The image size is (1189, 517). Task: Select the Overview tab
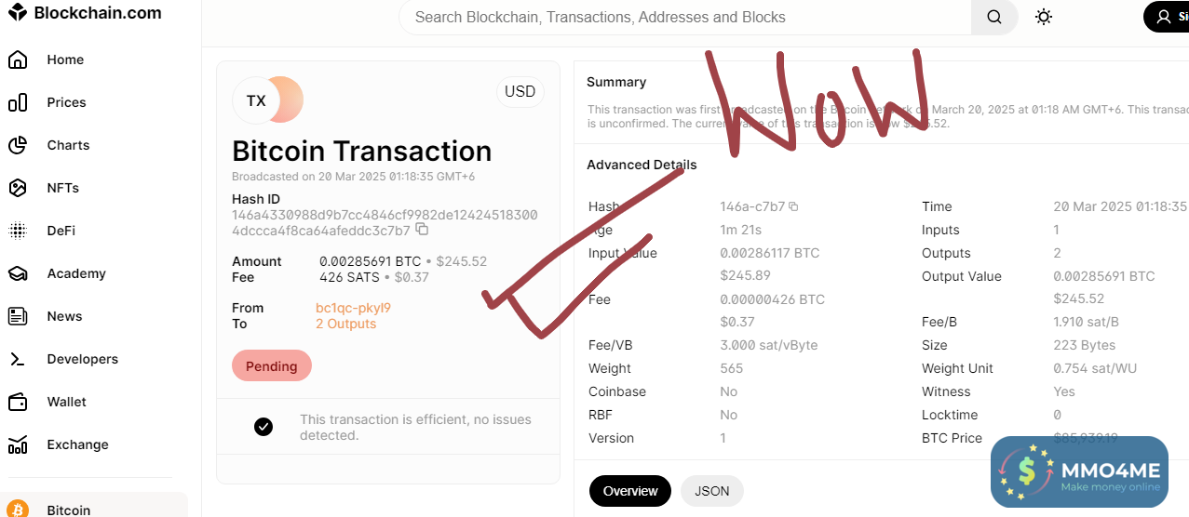630,491
